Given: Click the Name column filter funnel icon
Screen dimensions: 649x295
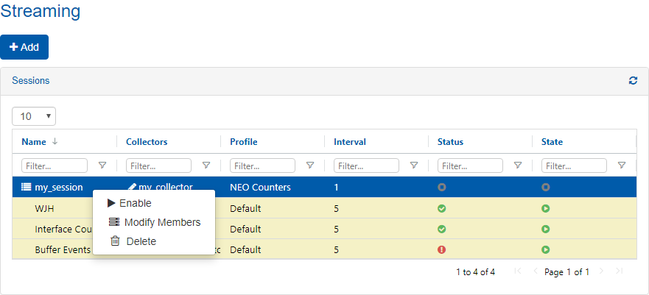Looking at the screenshot, I should click(102, 166).
